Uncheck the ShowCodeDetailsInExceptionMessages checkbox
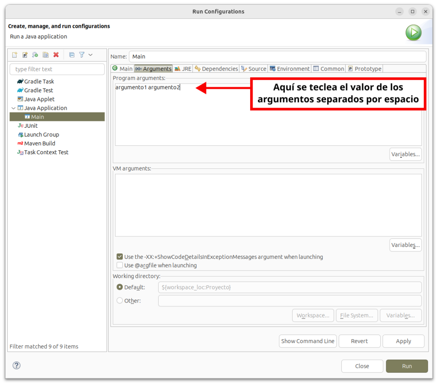438x385 pixels. pos(120,257)
